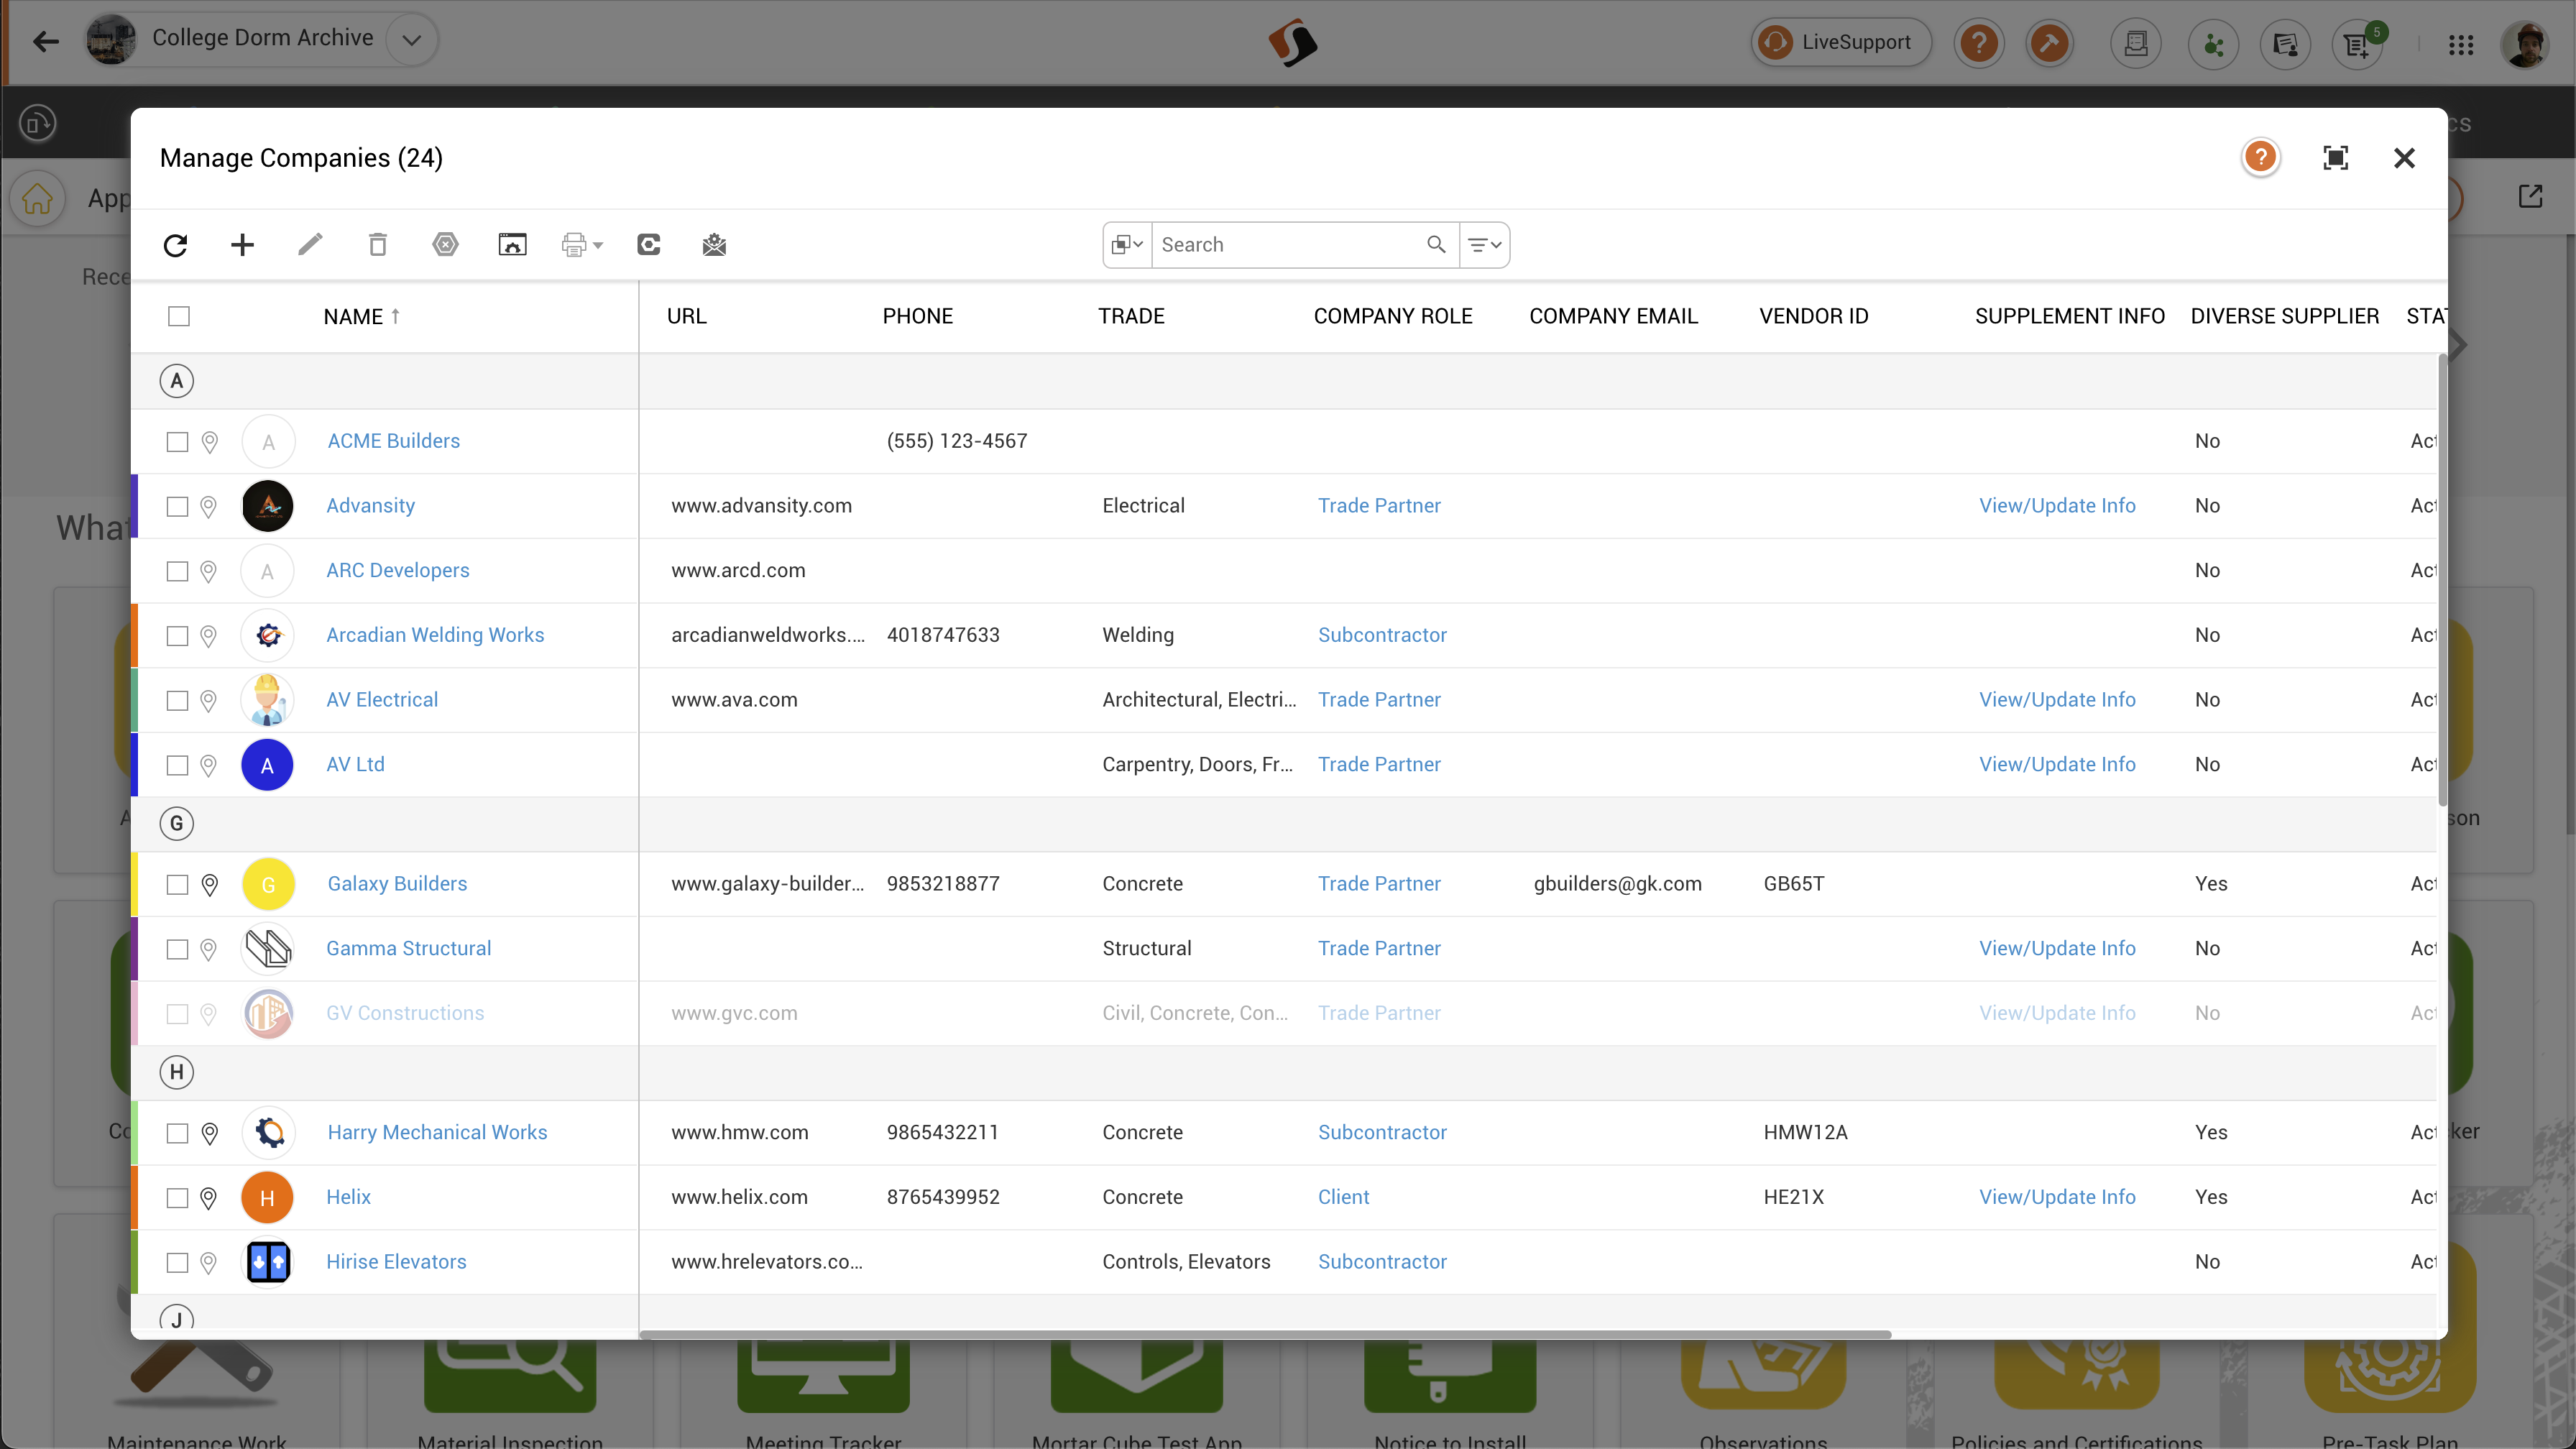
Task: Sort by the NAME column header
Action: click(x=353, y=317)
